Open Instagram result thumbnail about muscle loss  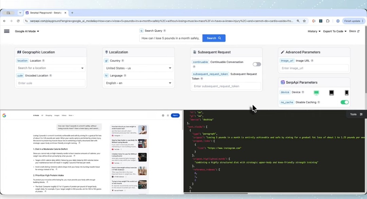point(142,130)
